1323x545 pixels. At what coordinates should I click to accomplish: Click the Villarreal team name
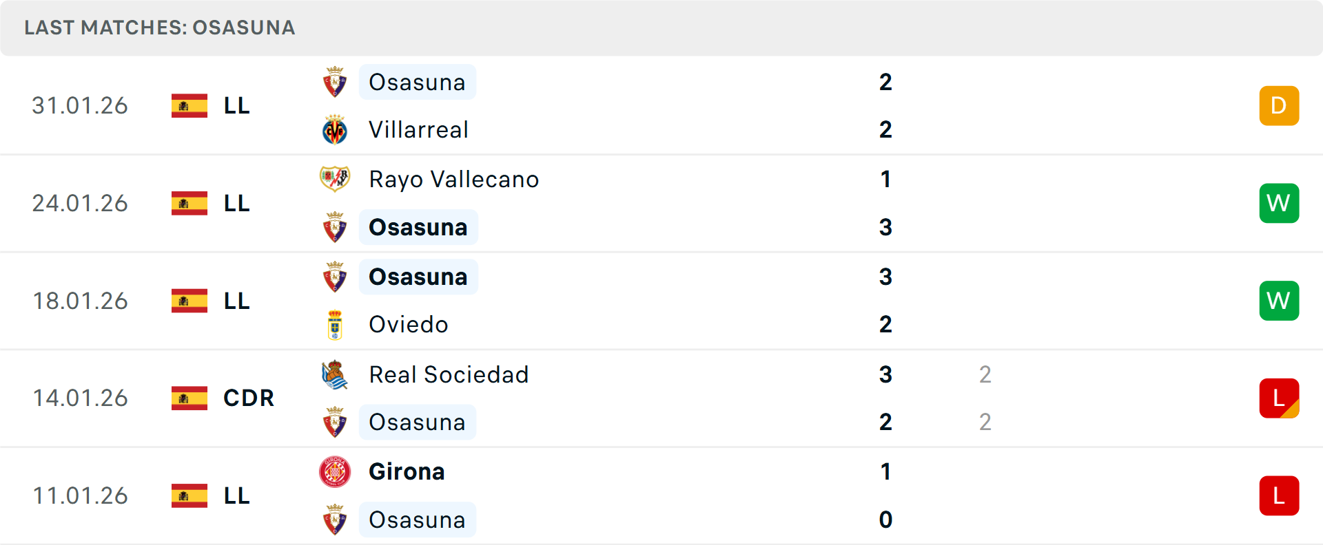click(418, 129)
